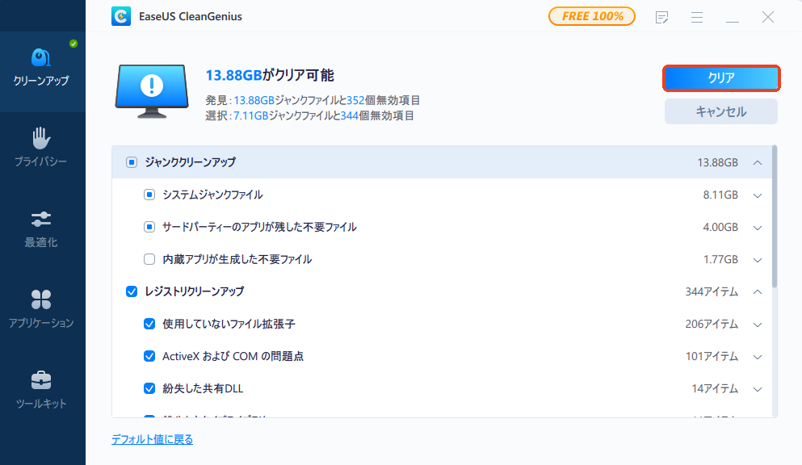Expand the サードパーティーのアプリが残した不要ファイル row arrow
Screen dimensions: 802x465
[757, 227]
